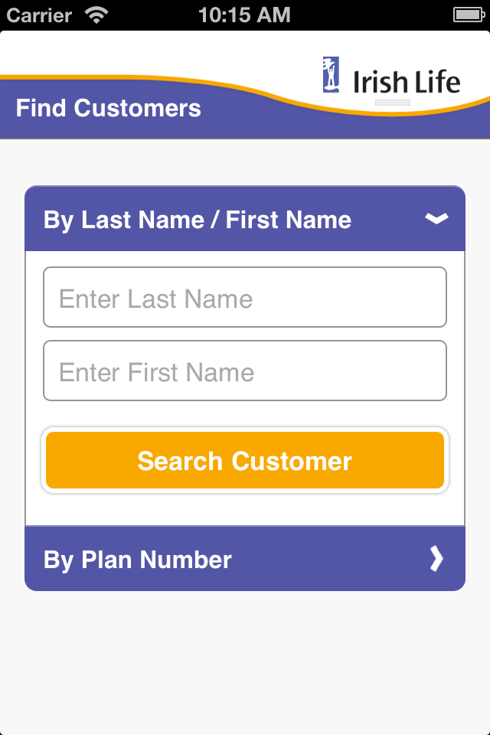
Task: Tap the WiFi signal icon
Action: coord(97,15)
